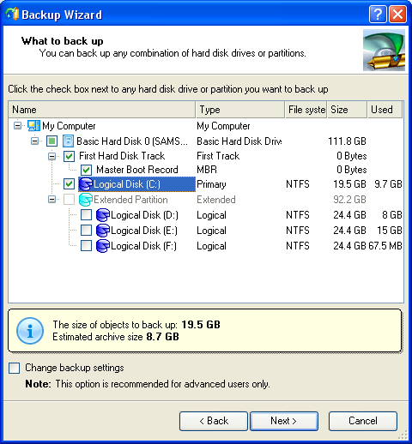Screen dimensions: 412x444
Task: Sort by the Name column header
Action: coord(102,110)
